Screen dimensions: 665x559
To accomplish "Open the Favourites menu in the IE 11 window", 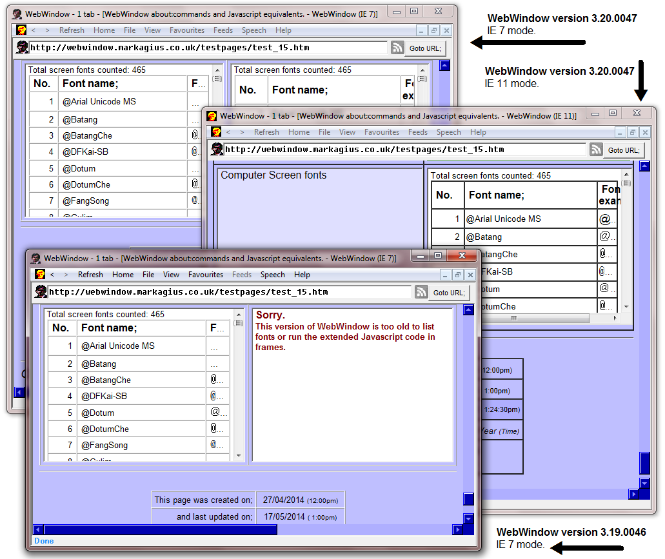I will pyautogui.click(x=381, y=132).
